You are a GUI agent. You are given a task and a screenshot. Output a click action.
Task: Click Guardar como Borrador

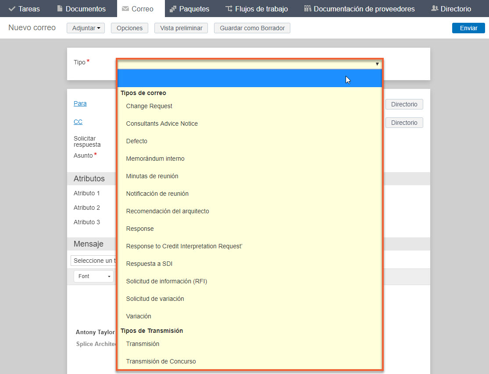[252, 28]
